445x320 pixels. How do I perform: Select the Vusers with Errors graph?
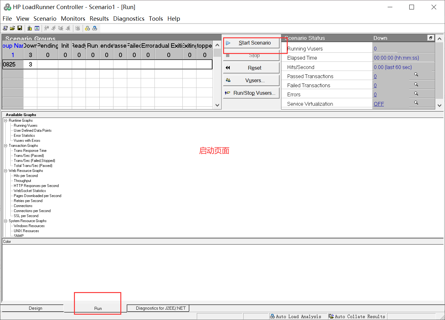[x=27, y=141]
